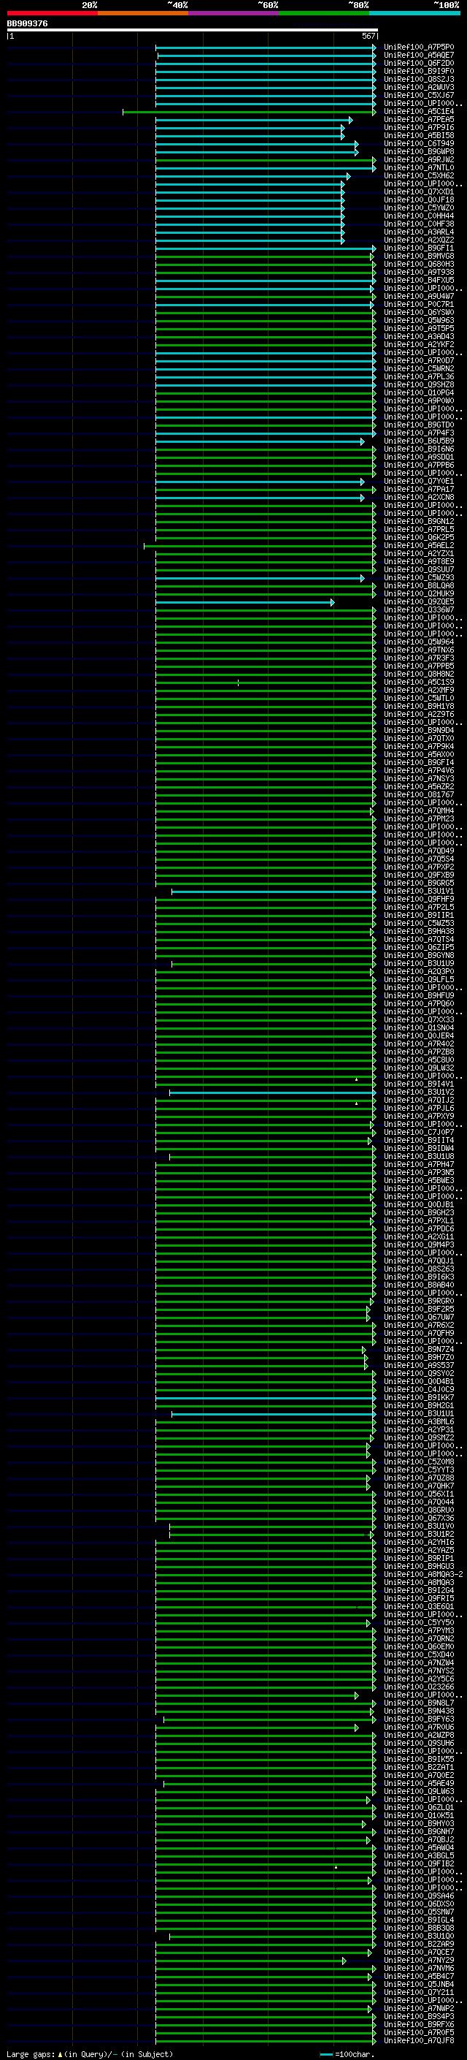Image resolution: width=467 pixels, height=2060 pixels.
Task: Select the UniRef100_C6T949 label
Action: pyautogui.click(x=418, y=144)
